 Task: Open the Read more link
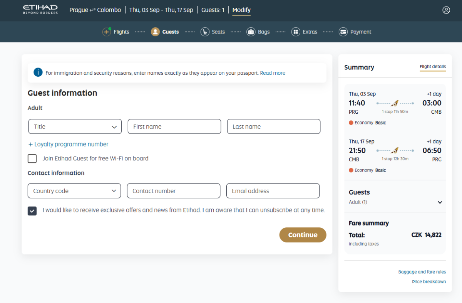273,73
